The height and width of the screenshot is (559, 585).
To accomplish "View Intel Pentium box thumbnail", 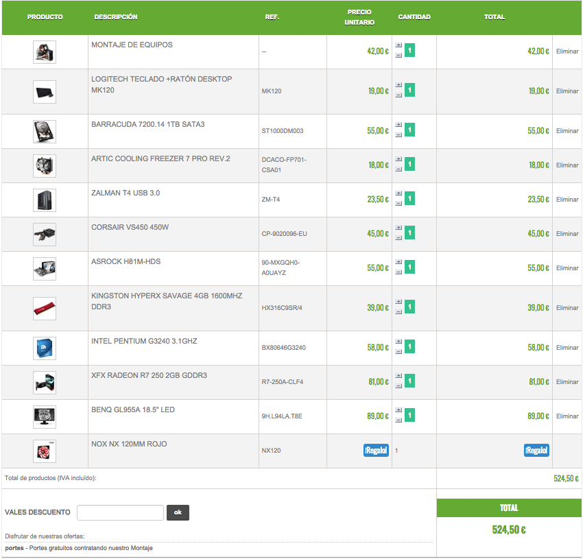I will [x=45, y=348].
